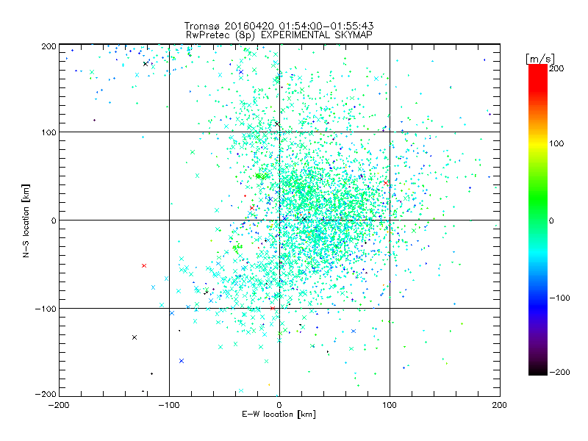This screenshot has height=441, width=588.
Task: Click the N-S axis tick label "0"
Action: [54, 220]
